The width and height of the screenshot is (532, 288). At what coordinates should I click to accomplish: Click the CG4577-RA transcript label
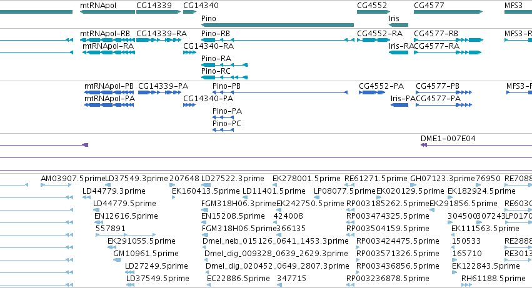[436, 46]
